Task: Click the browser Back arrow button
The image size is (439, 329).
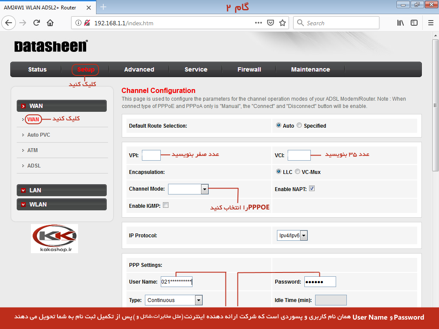Action: pos(9,23)
